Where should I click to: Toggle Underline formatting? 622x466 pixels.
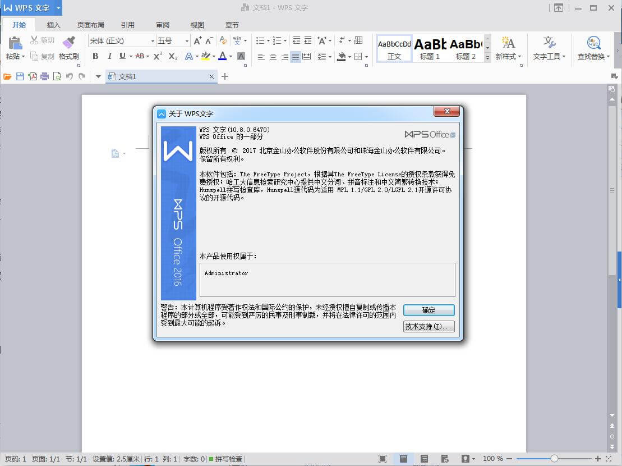coord(123,56)
